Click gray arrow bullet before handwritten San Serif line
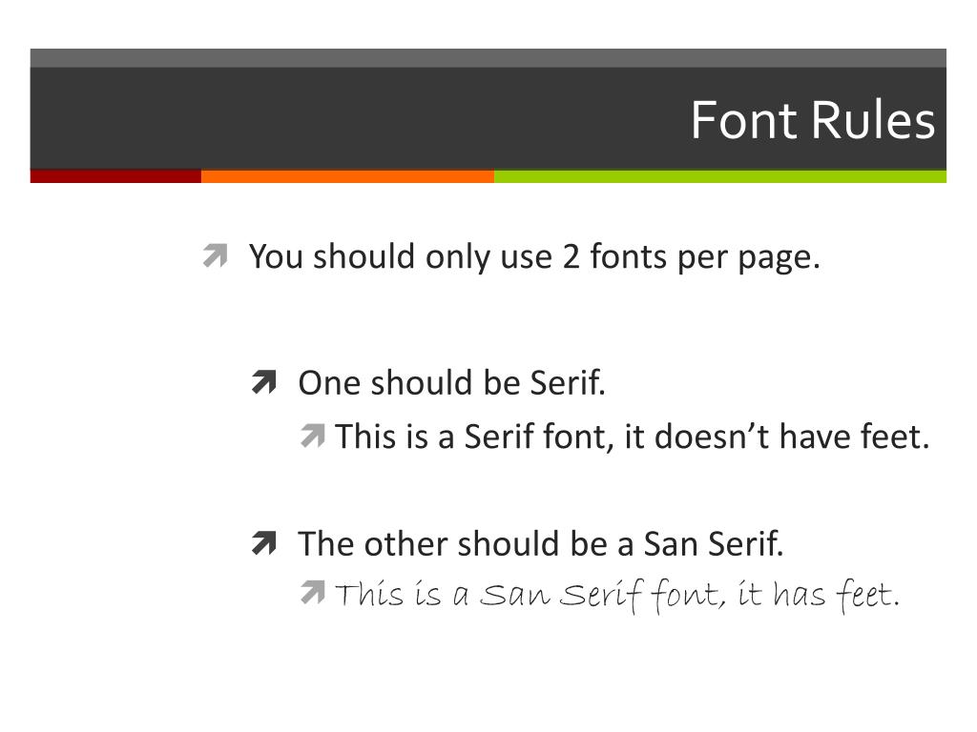This screenshot has width=977, height=732. click(313, 592)
